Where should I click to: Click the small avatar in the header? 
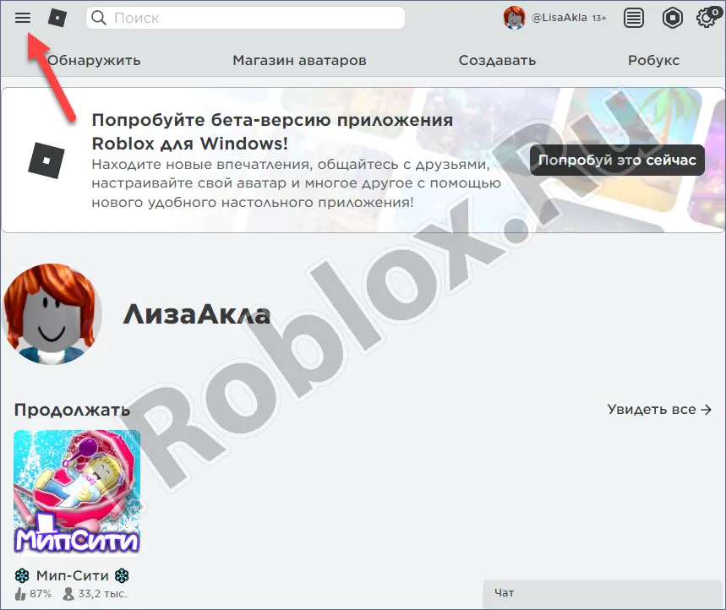[514, 18]
